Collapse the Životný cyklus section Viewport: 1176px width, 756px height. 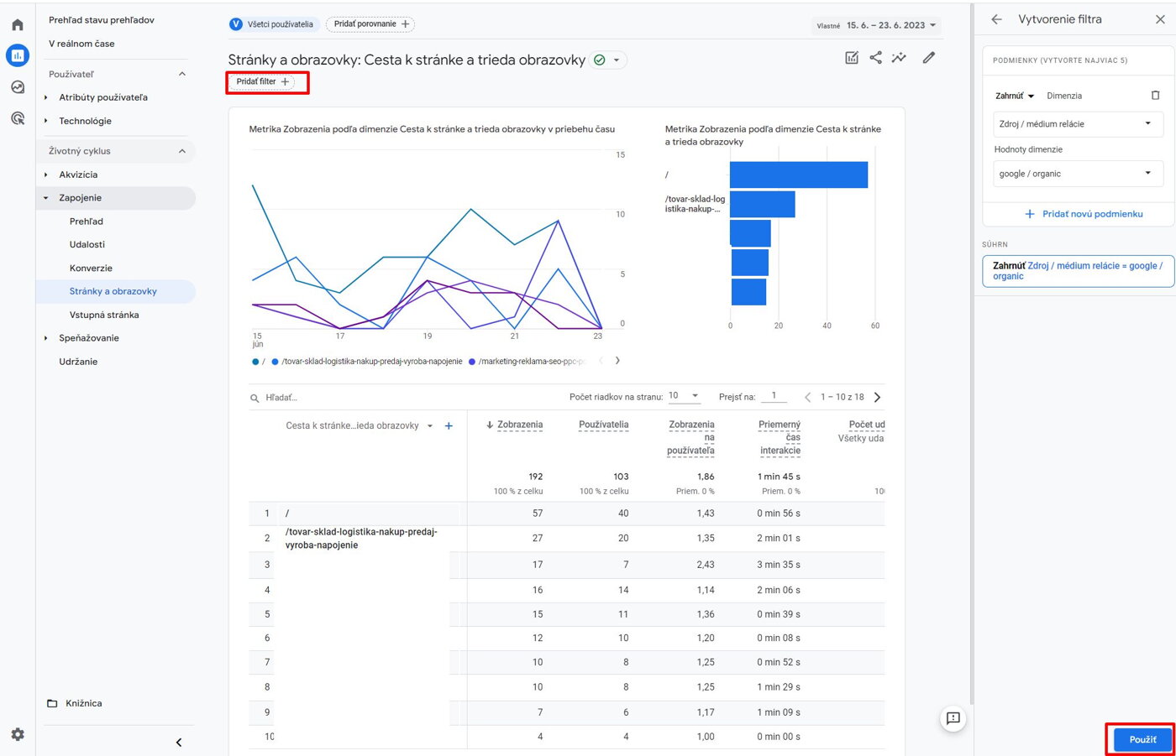coord(182,151)
